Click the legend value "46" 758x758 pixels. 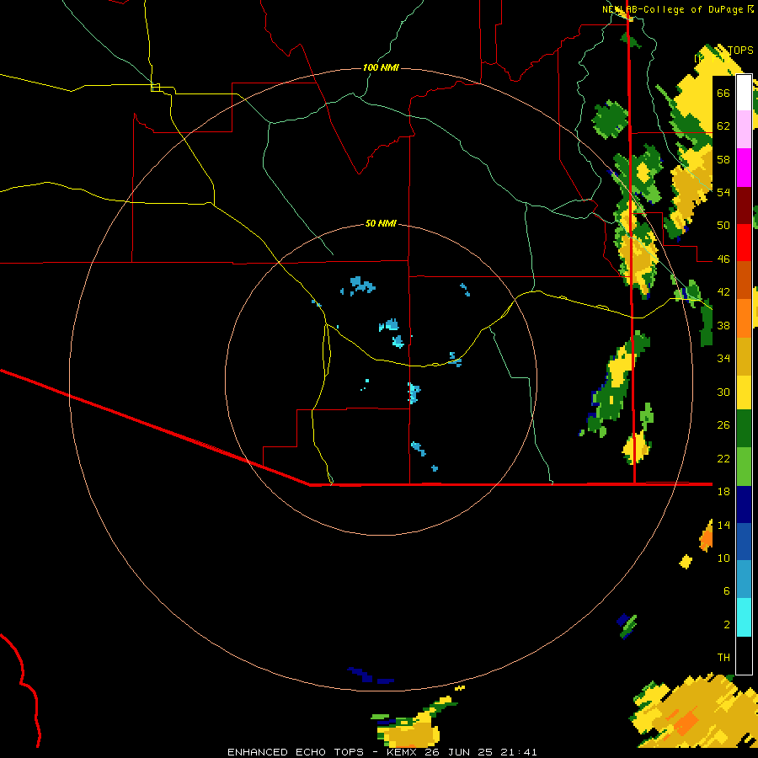(x=723, y=259)
